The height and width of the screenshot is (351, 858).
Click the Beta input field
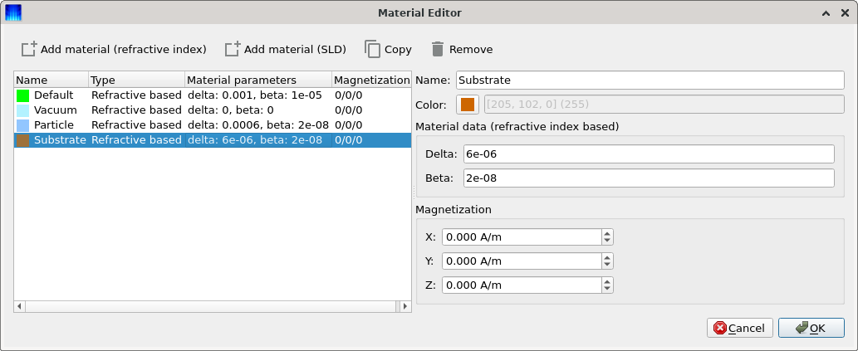point(649,178)
